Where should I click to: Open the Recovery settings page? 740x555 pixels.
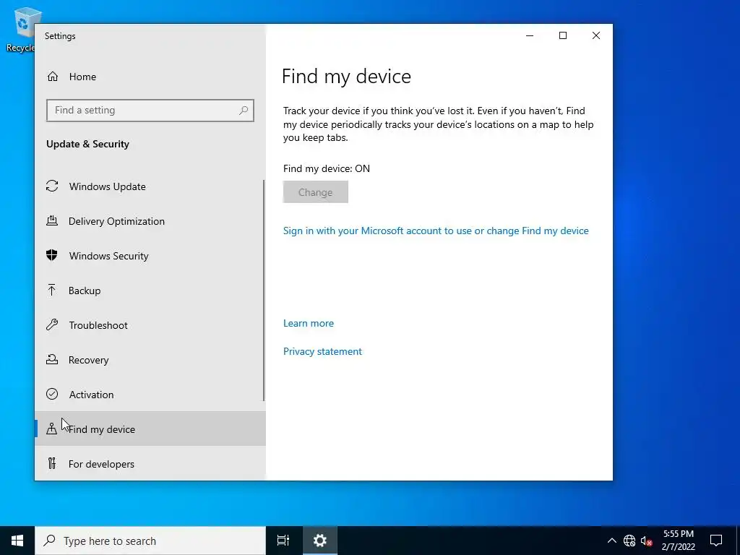(150, 360)
